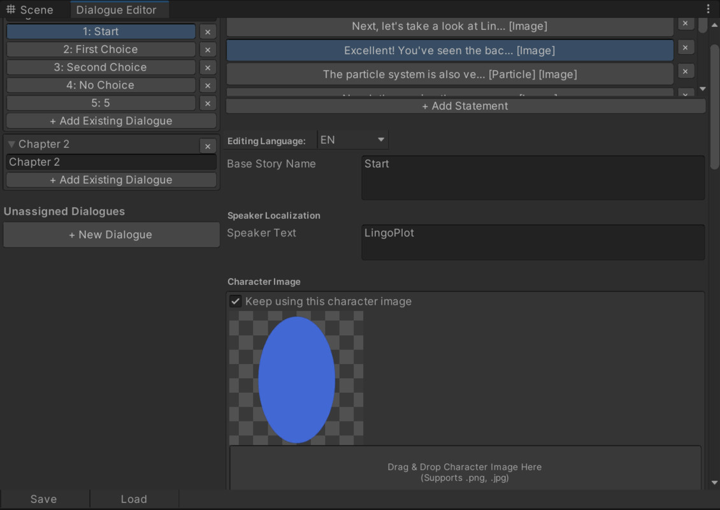
Task: Open the Editing Language EN dropdown
Action: 353,140
